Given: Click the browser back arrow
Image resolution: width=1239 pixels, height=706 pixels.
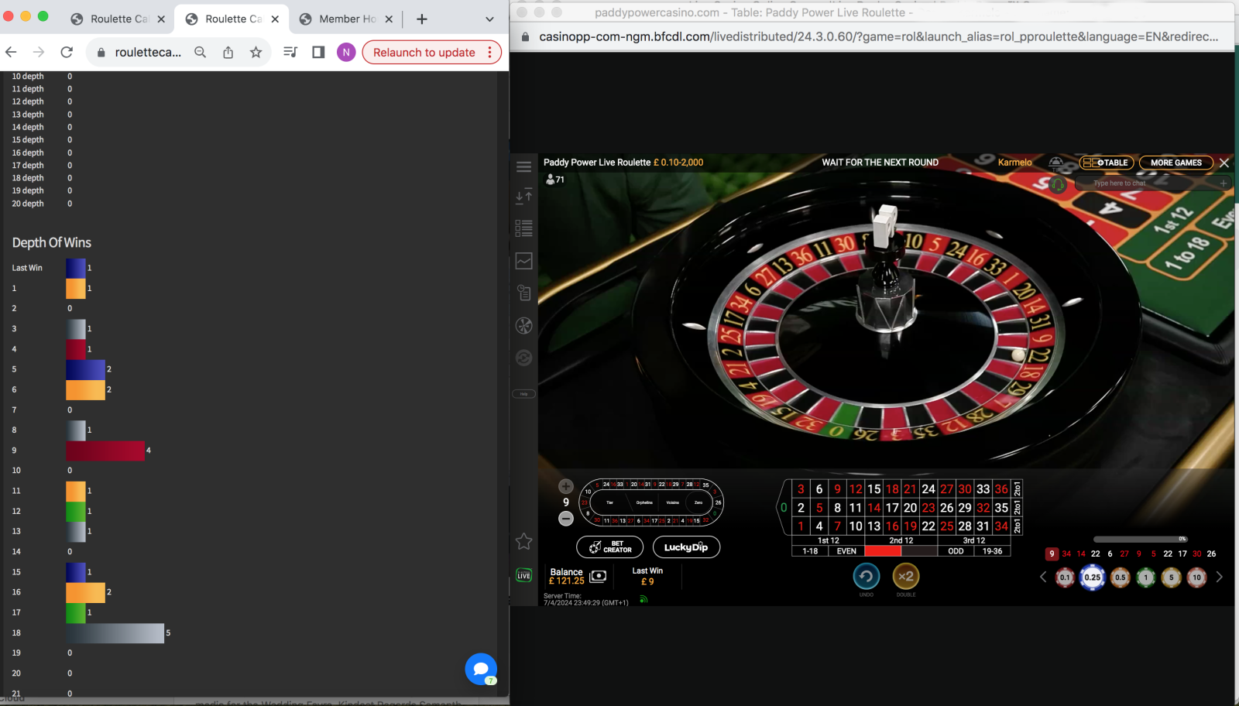Looking at the screenshot, I should click(11, 52).
